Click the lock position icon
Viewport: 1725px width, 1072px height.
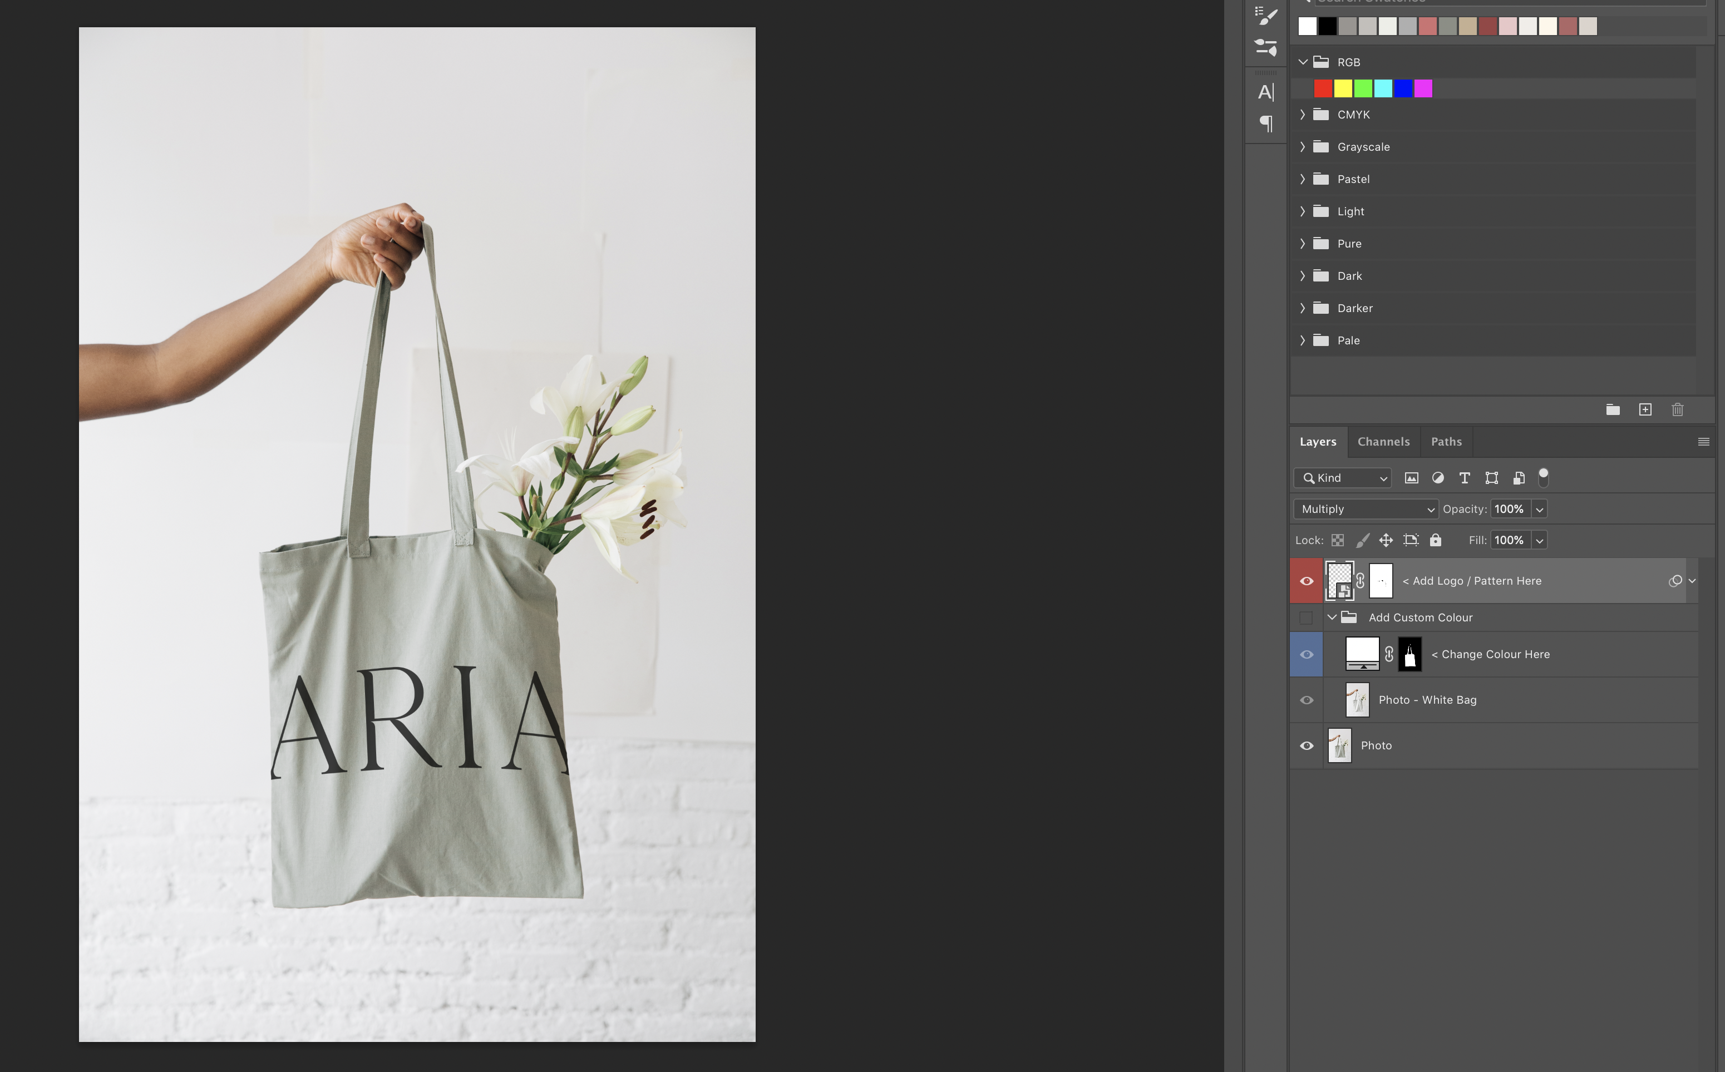click(1386, 540)
